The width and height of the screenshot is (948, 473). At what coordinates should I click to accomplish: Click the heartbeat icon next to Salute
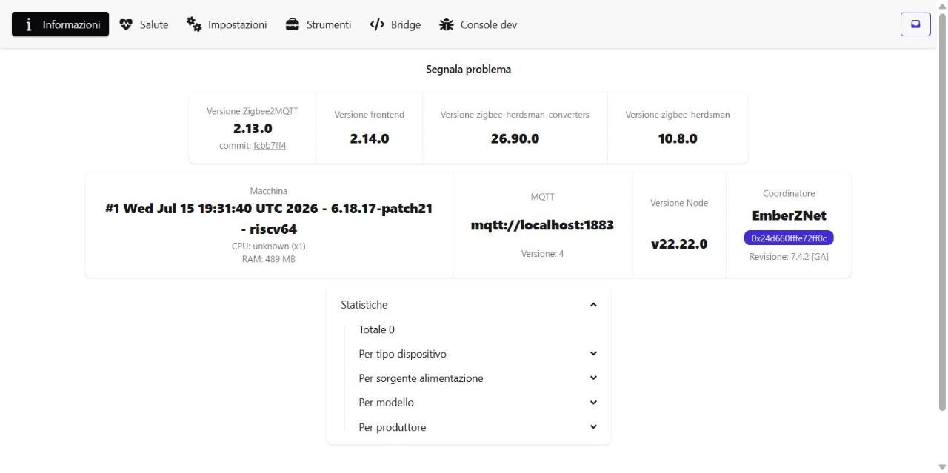(x=126, y=24)
